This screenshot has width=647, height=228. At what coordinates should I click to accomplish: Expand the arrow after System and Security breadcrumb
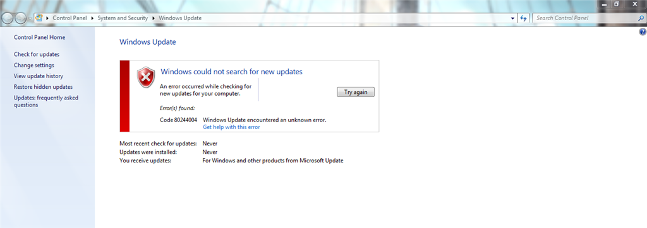[x=154, y=18]
